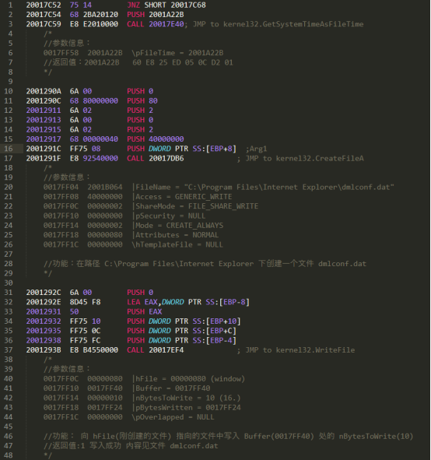The image size is (431, 460).
Task: Click the LEA EAX instruction line
Action: tap(188, 302)
